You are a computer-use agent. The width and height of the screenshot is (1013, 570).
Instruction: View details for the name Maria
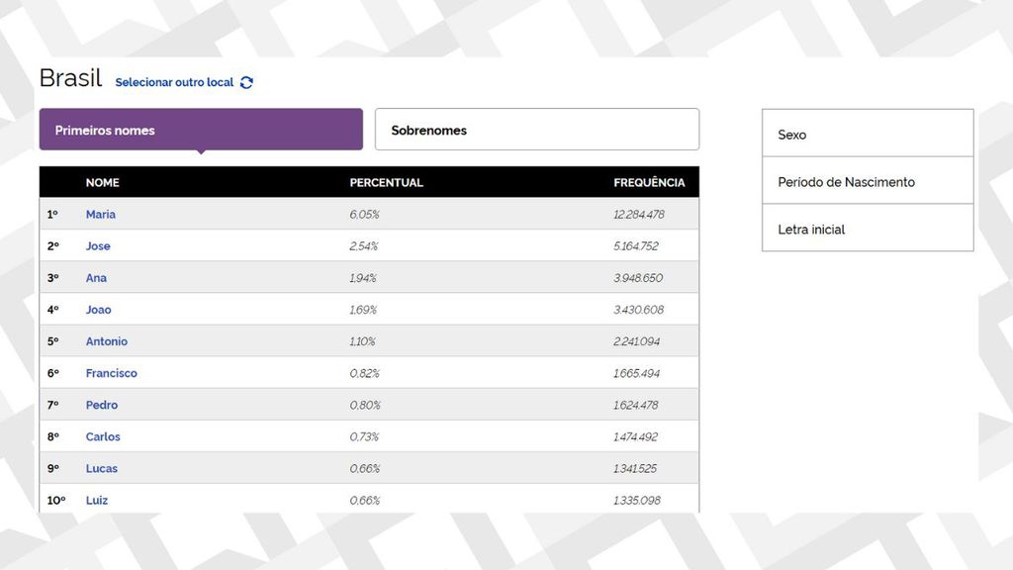(101, 214)
